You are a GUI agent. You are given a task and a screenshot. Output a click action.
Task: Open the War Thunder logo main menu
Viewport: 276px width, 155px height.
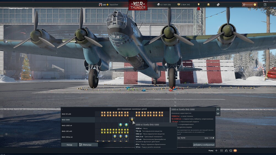[138, 6]
